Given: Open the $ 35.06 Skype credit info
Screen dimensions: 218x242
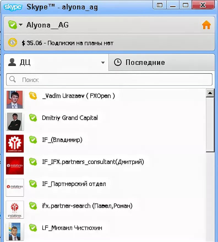Looking at the screenshot, I should pyautogui.click(x=67, y=43).
